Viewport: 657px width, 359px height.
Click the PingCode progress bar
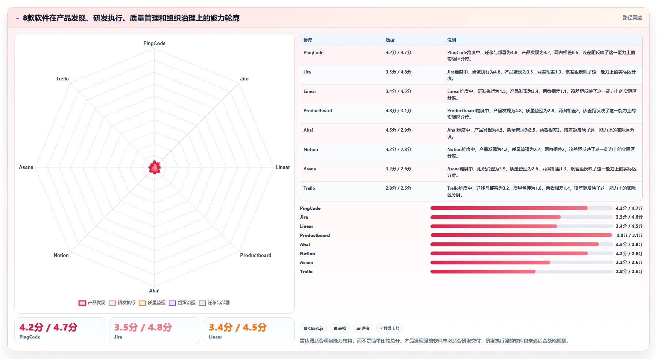point(522,208)
